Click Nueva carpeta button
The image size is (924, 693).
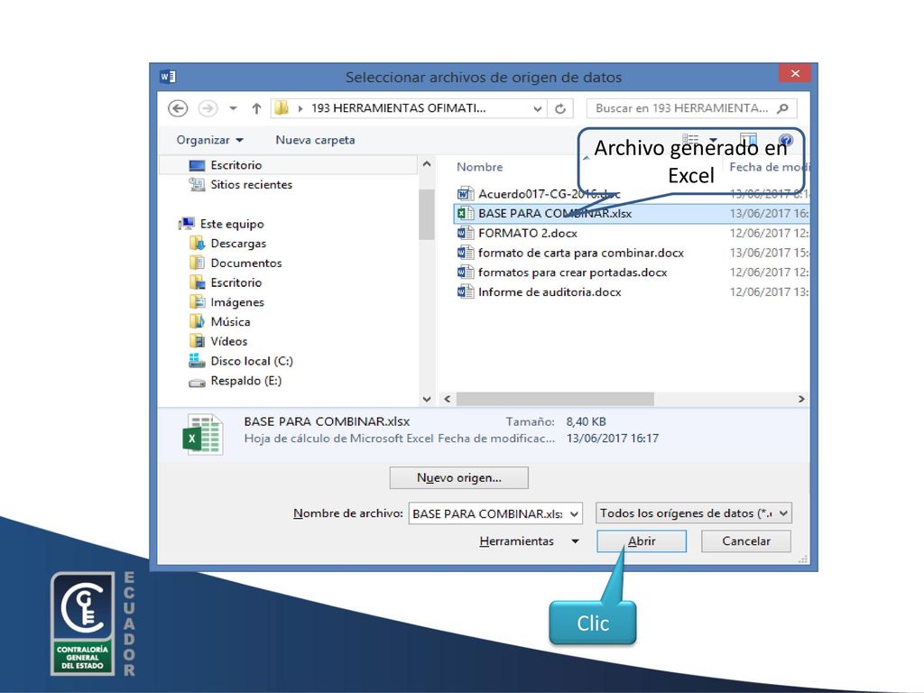coord(315,140)
